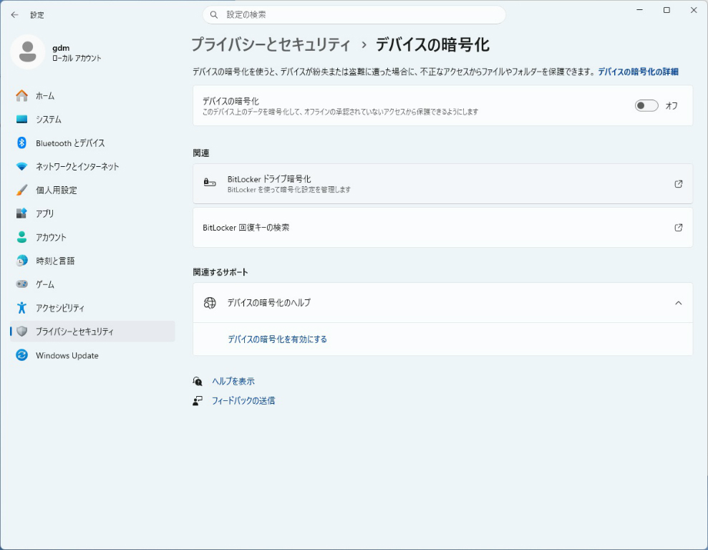Click the shield icon for プライバシーとセキュリティ
Viewport: 708px width, 550px height.
[x=21, y=332]
